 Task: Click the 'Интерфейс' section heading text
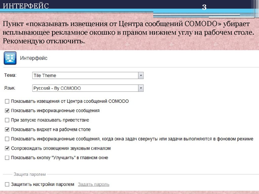[x=34, y=58]
